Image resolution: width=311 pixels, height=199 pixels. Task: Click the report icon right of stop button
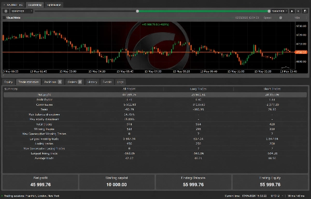click(x=305, y=11)
